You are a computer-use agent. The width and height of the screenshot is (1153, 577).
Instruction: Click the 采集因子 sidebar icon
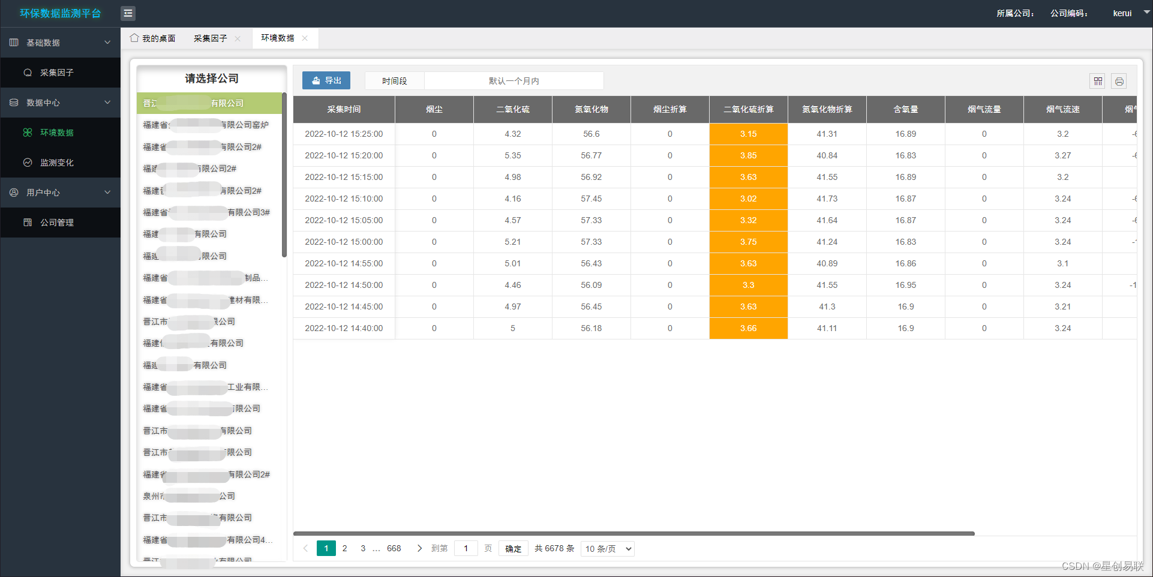click(x=28, y=73)
